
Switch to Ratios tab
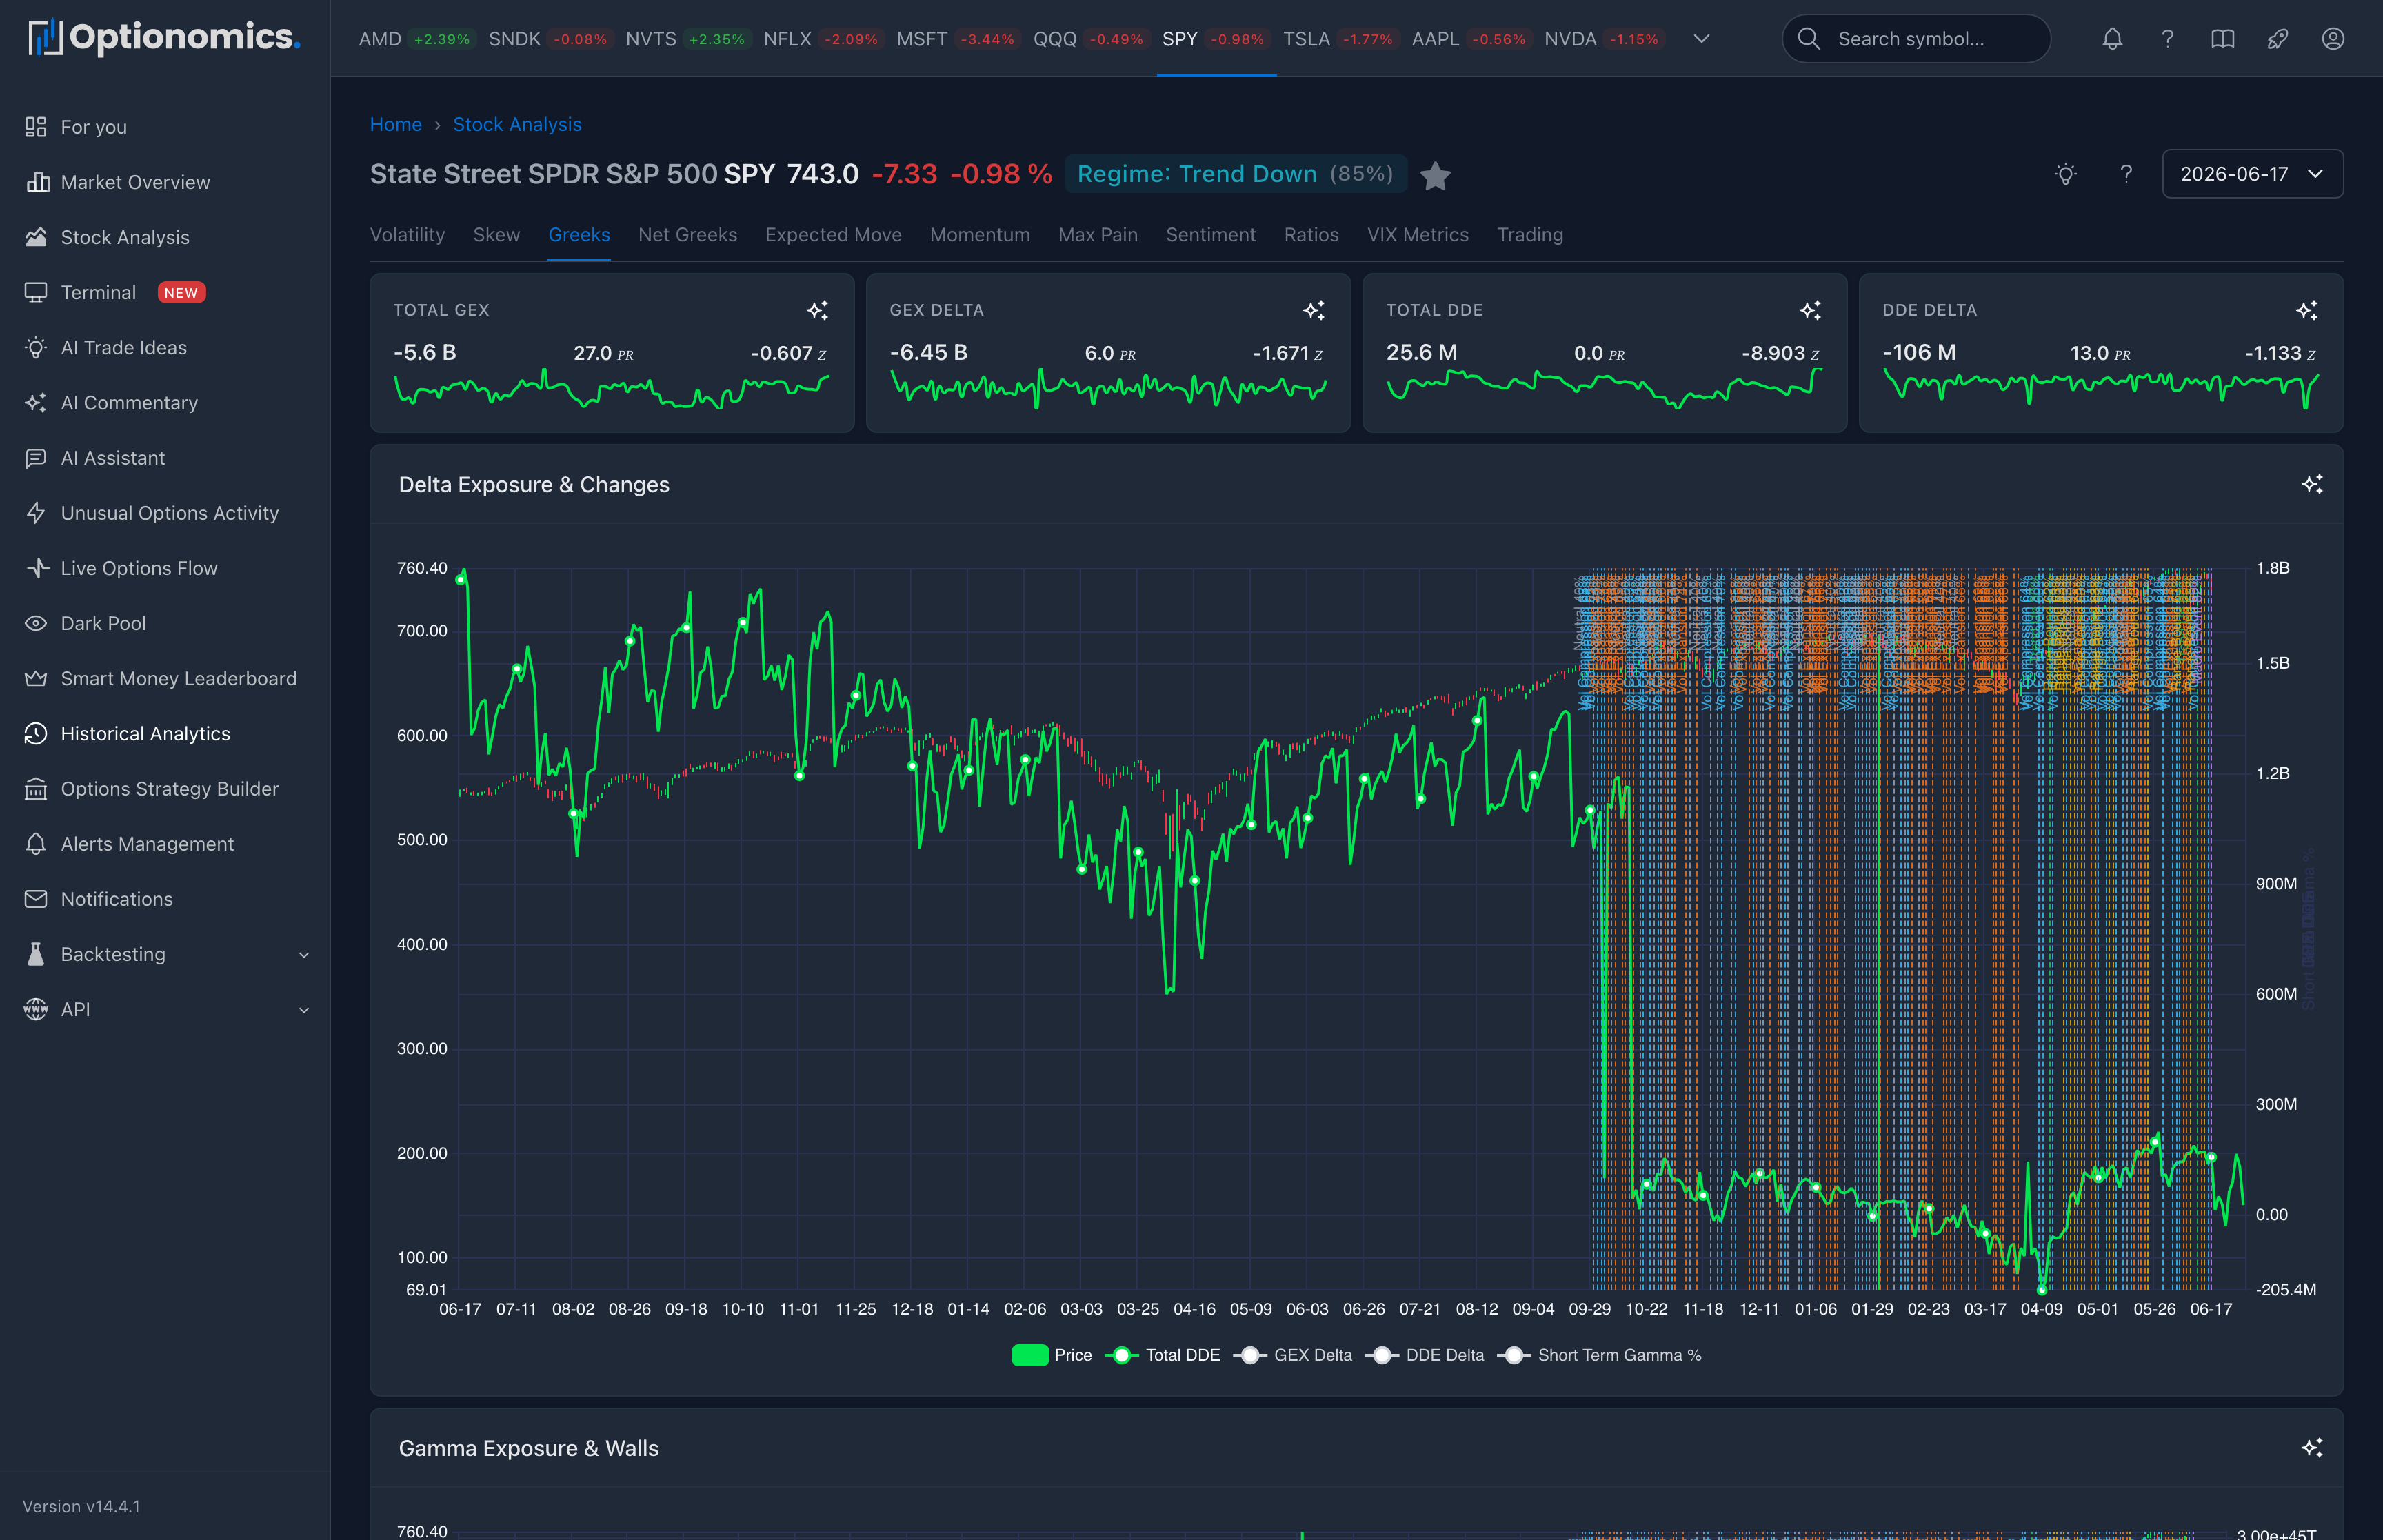pyautogui.click(x=1311, y=234)
